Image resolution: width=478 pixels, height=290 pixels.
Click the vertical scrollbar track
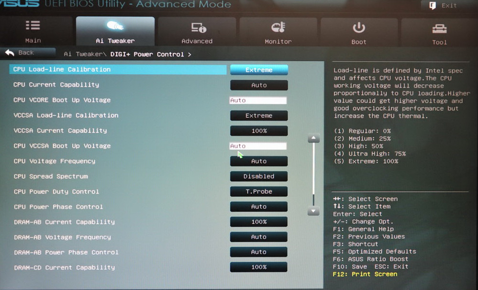tap(313, 174)
